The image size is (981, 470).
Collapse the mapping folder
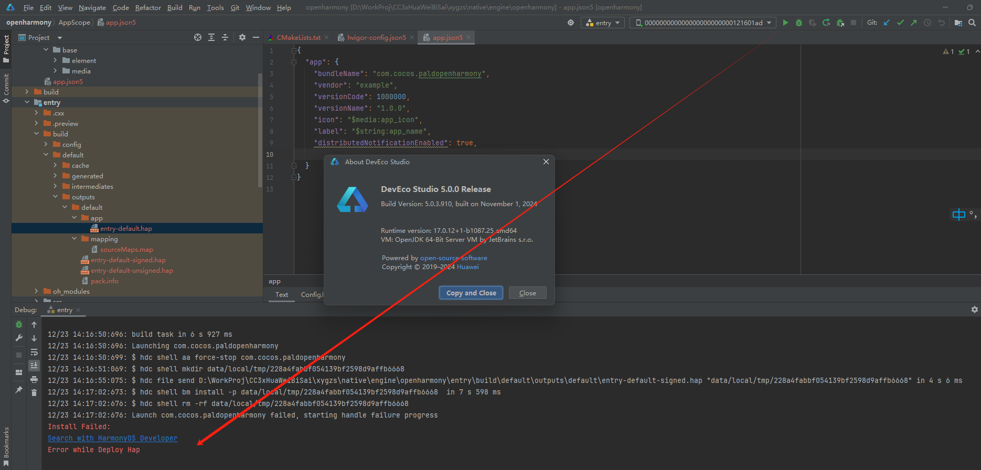coord(74,239)
